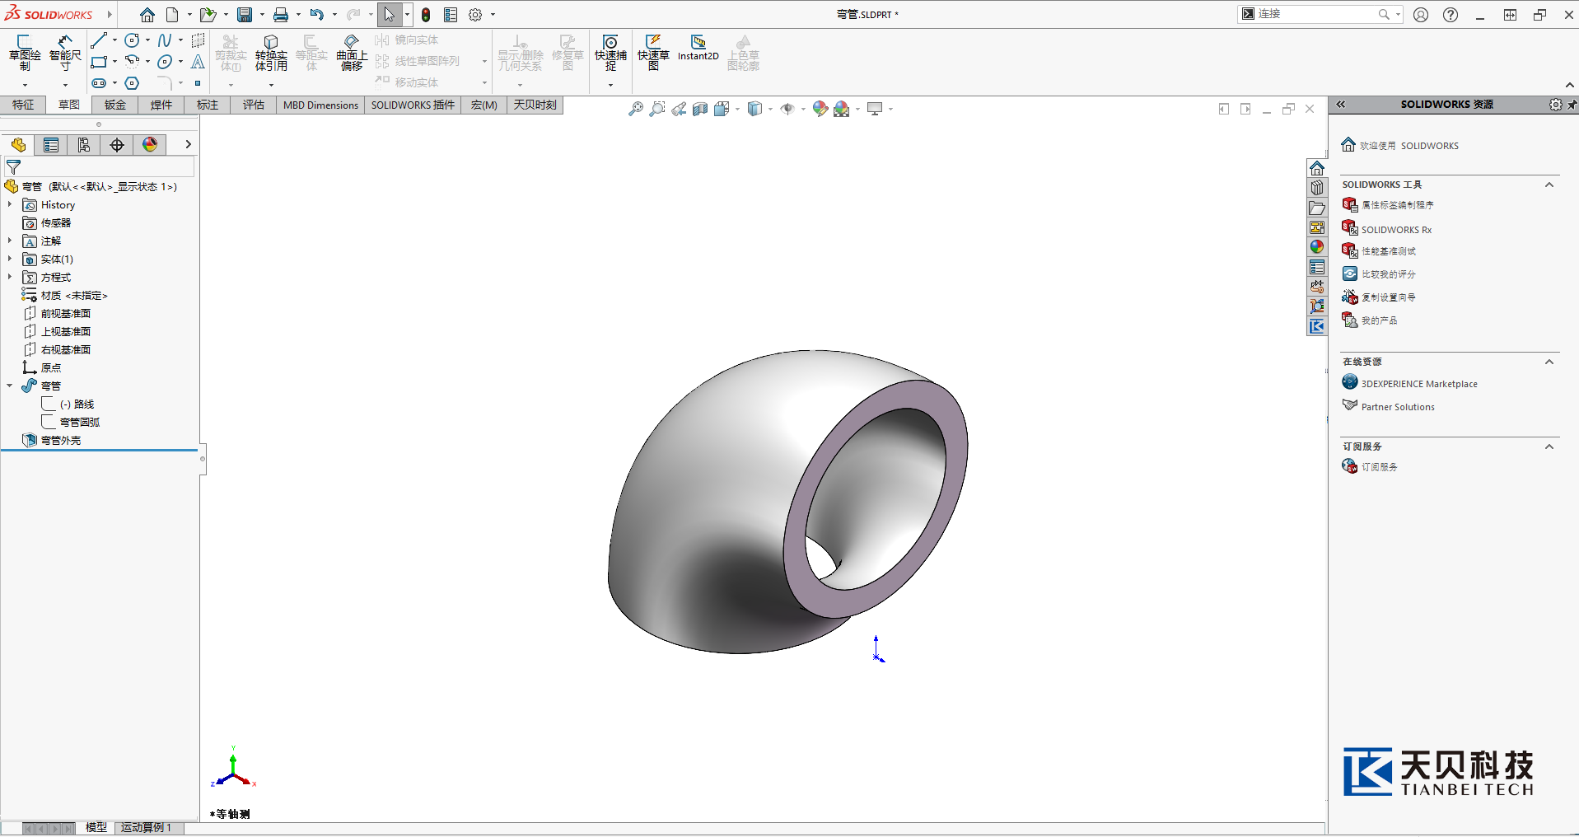1579x837 pixels.
Task: Select the Line sketch tool
Action: tap(99, 40)
